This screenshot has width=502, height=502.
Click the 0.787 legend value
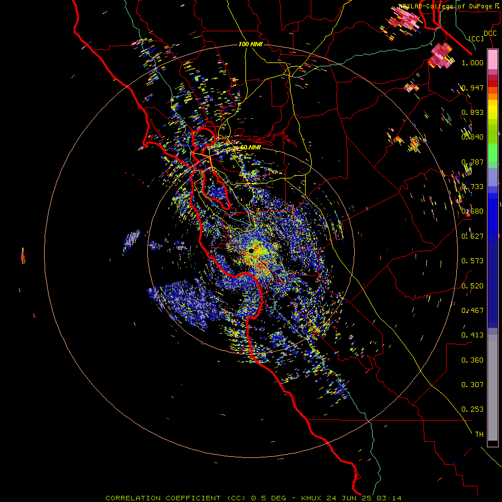[472, 162]
